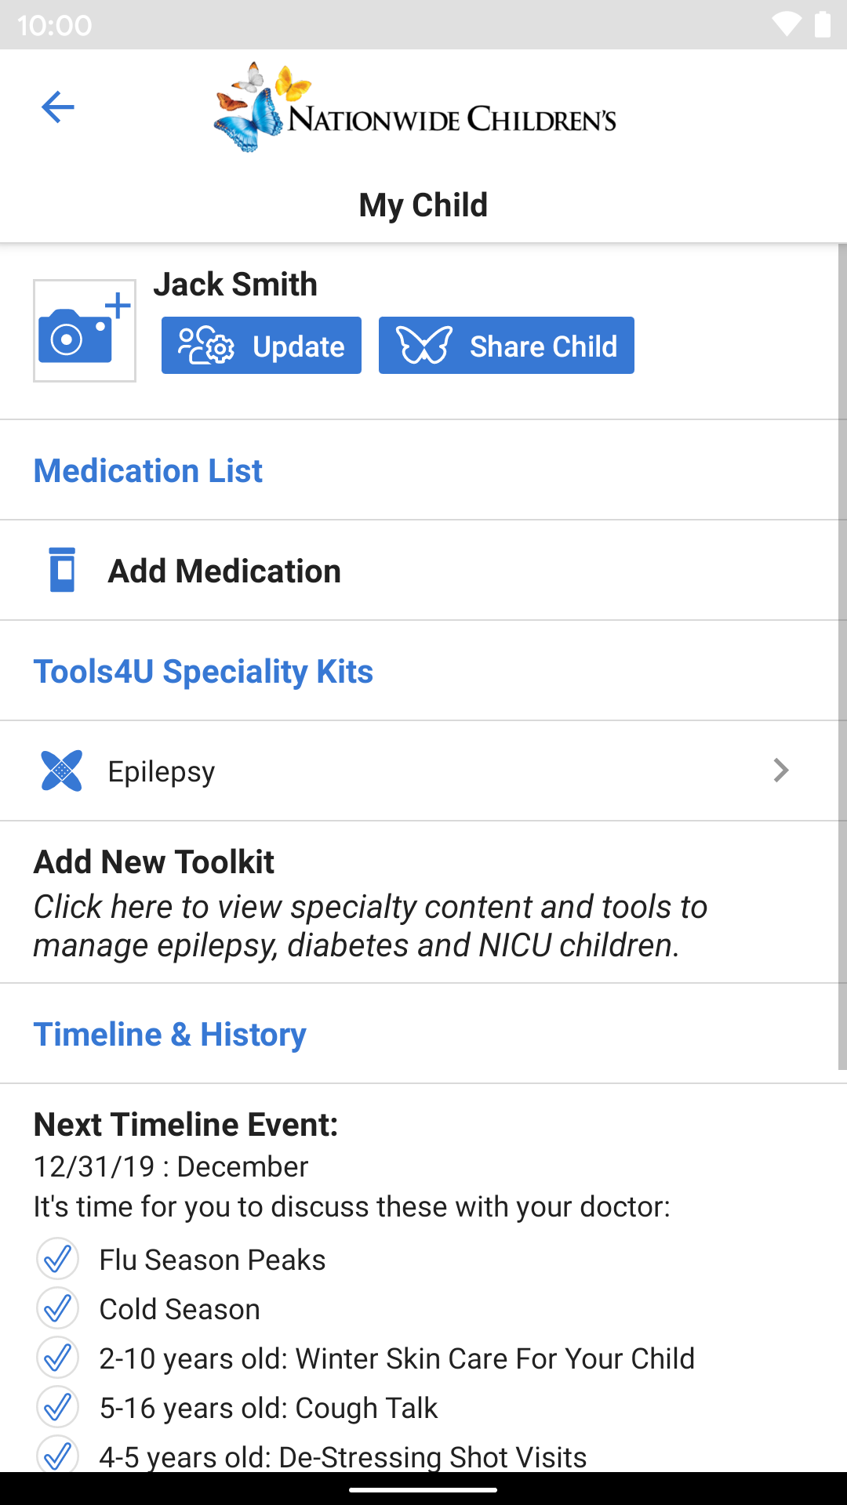Tap the back arrow icon
847x1505 pixels.
(57, 107)
